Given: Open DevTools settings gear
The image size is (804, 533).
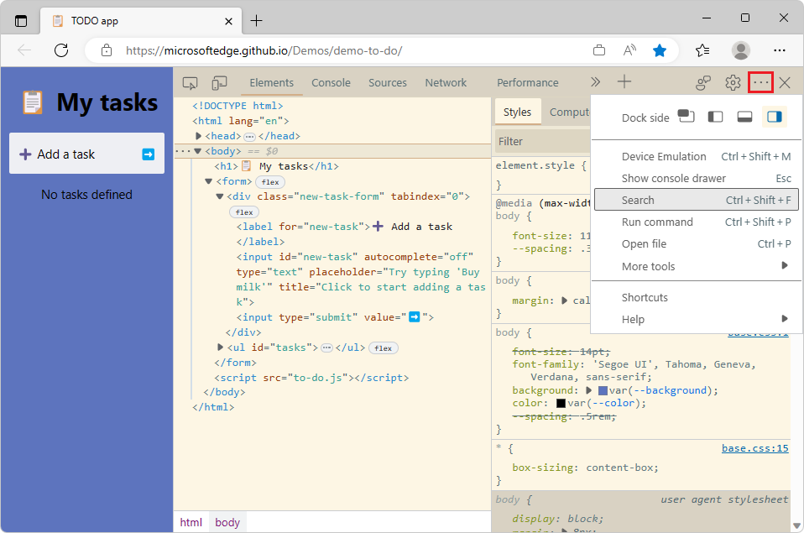Looking at the screenshot, I should 732,82.
